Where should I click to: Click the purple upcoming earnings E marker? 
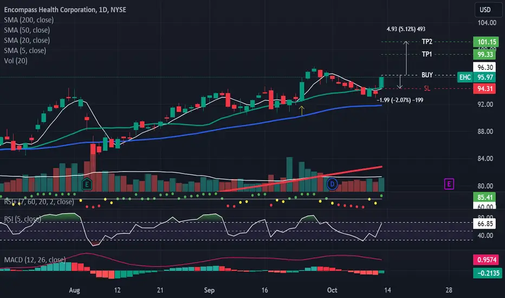click(x=449, y=184)
